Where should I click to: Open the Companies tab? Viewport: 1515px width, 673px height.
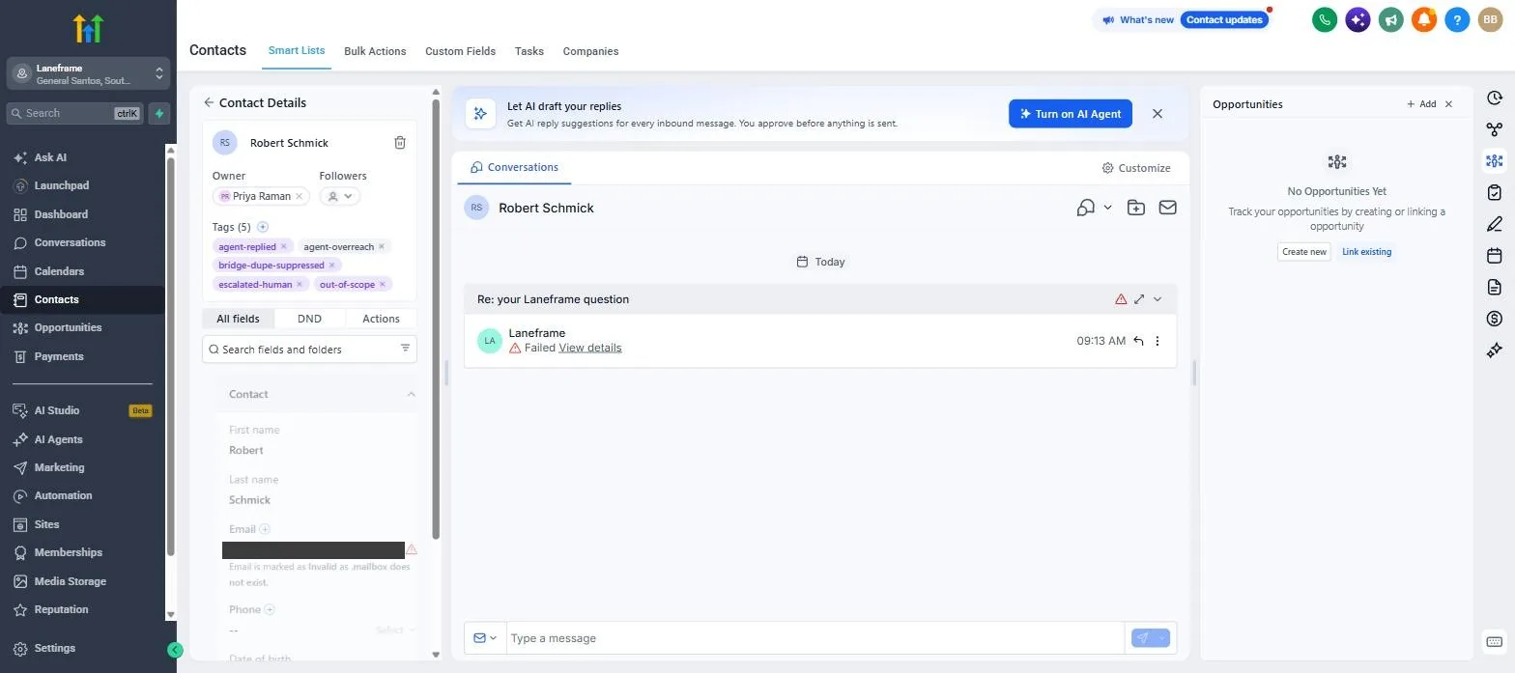590,51
